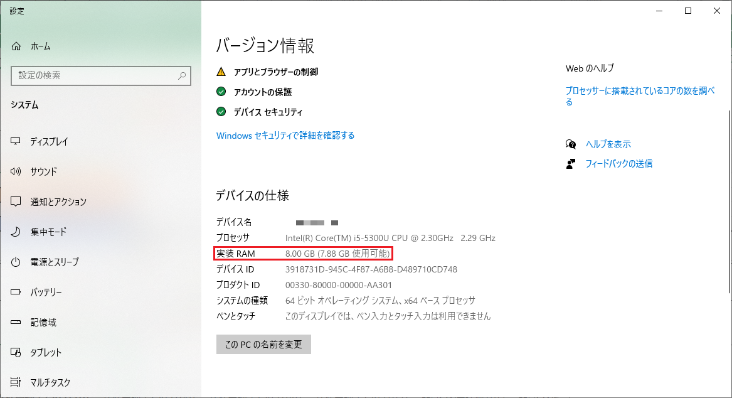
Task: Click the Power and sleep icon
Action: 16,262
